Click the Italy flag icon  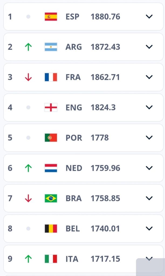click(x=51, y=259)
